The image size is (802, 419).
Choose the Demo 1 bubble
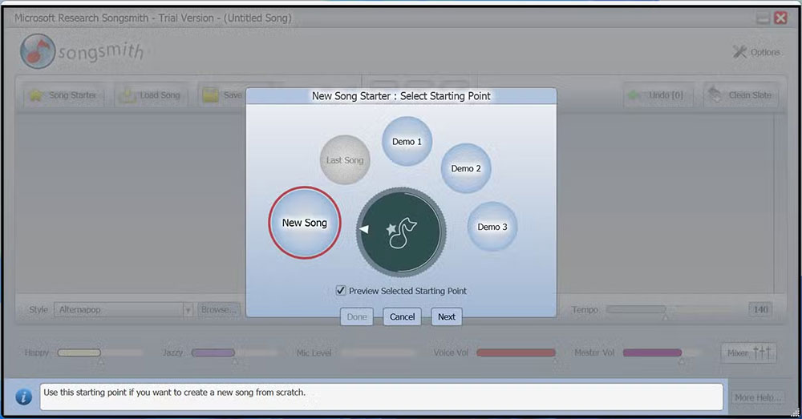tap(407, 142)
